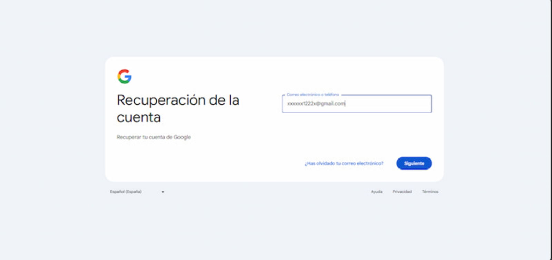Open the Términos link
Viewport: 552px width, 260px height.
tap(430, 192)
